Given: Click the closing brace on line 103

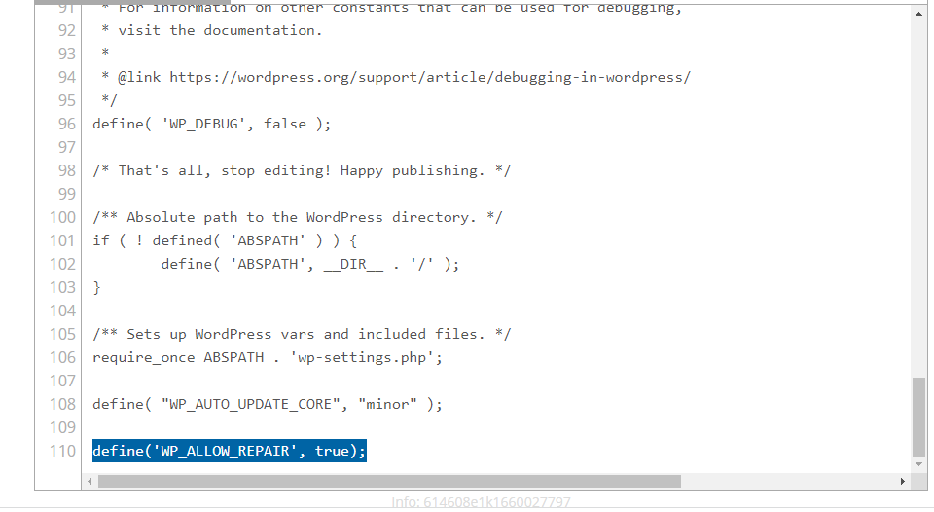Looking at the screenshot, I should click(96, 288).
